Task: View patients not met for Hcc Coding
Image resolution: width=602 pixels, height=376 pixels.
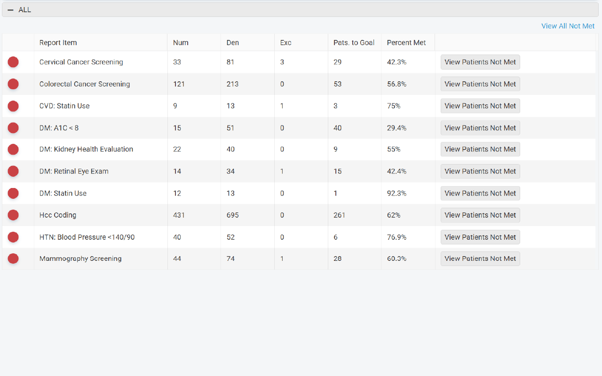Action: [480, 215]
